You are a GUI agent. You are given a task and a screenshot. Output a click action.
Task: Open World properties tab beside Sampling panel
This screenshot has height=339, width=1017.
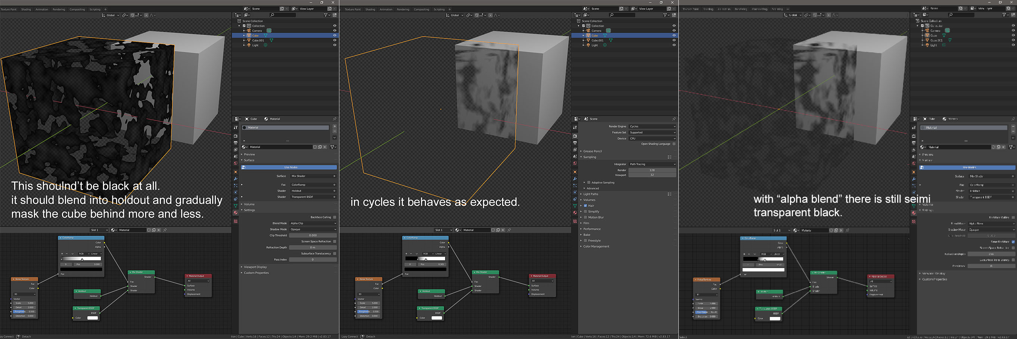point(575,164)
